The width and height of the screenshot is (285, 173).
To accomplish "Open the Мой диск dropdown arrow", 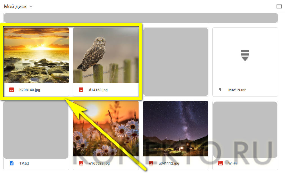I will tap(31, 6).
